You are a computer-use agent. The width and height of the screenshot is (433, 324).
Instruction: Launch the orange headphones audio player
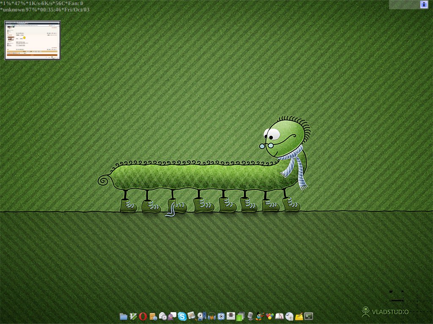click(211, 316)
